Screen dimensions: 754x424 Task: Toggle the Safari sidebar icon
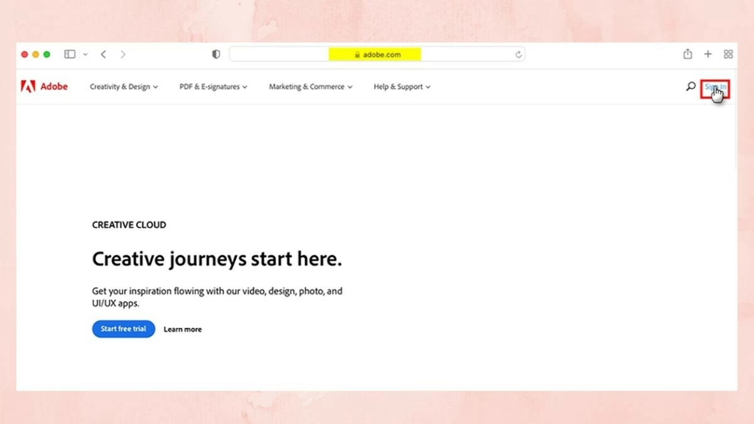70,55
